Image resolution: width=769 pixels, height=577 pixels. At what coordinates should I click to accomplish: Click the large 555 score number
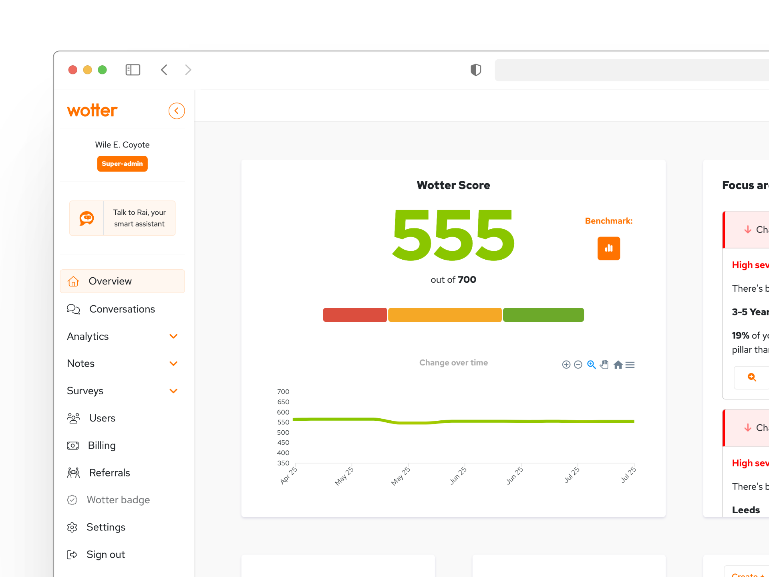click(453, 235)
